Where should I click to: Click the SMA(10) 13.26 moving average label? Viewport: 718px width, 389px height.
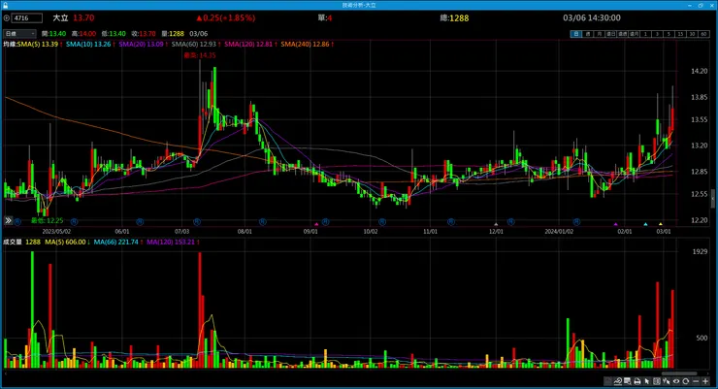tap(90, 44)
